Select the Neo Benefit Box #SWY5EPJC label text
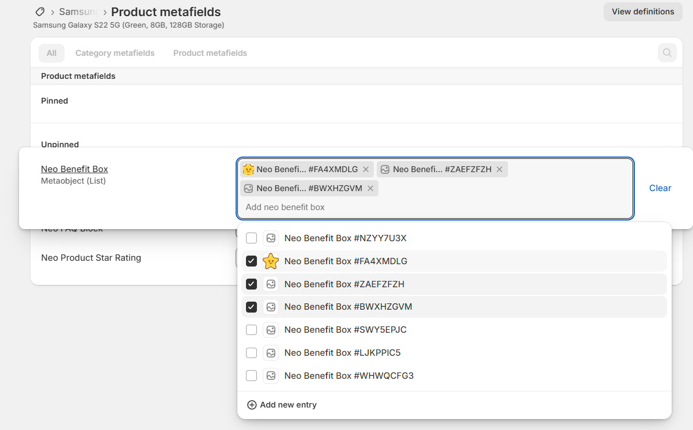Image resolution: width=693 pixels, height=430 pixels. tap(346, 330)
